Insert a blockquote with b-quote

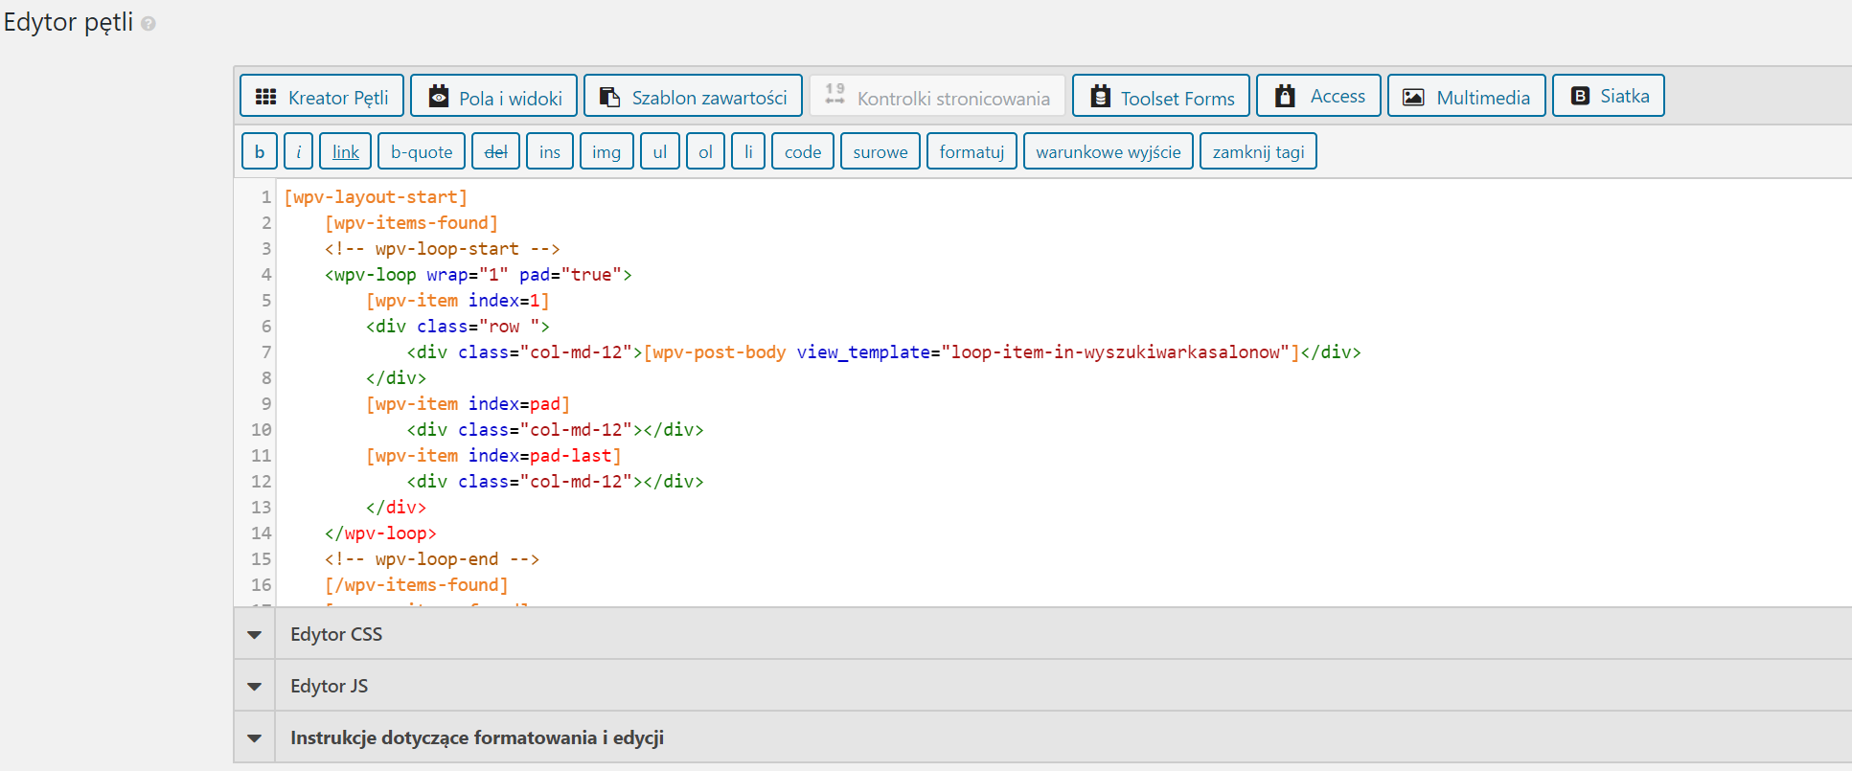422,151
